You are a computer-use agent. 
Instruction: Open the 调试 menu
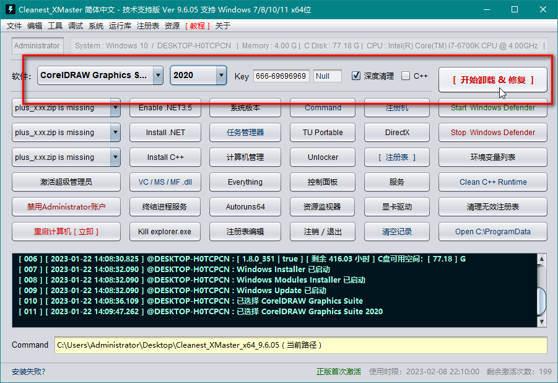coord(76,25)
